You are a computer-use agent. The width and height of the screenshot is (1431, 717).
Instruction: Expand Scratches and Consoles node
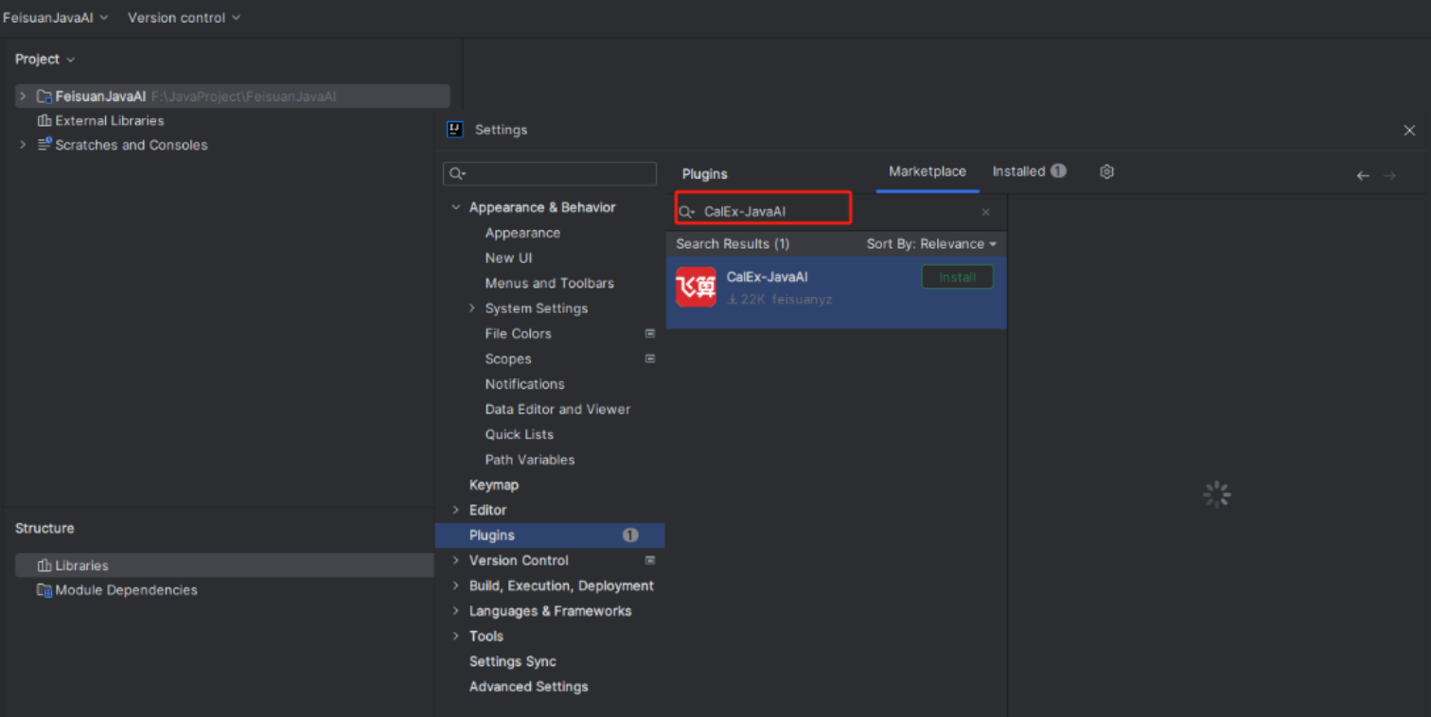[23, 145]
